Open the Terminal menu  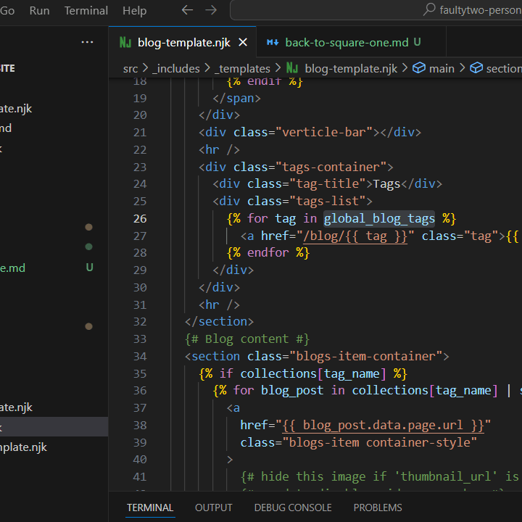[x=86, y=10]
